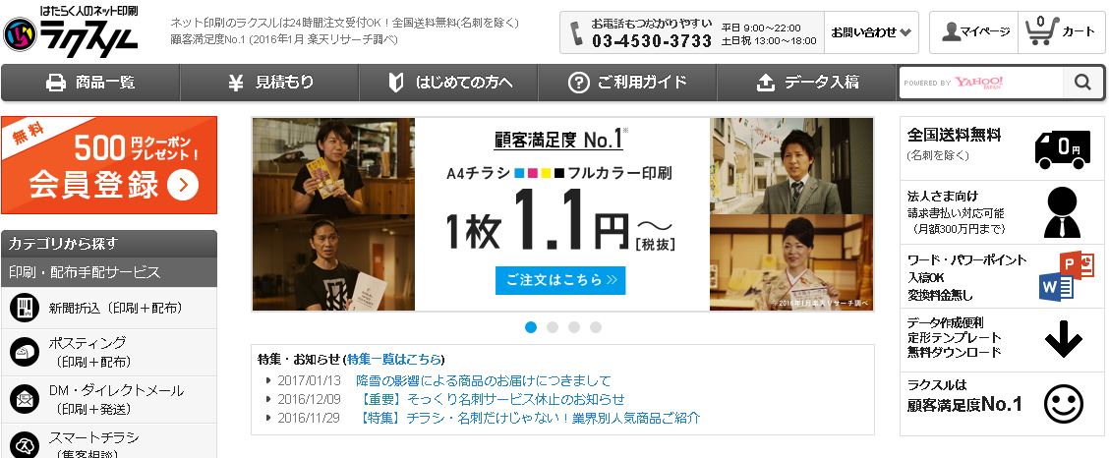
Task: Select the second carousel dot
Action: tap(553, 327)
